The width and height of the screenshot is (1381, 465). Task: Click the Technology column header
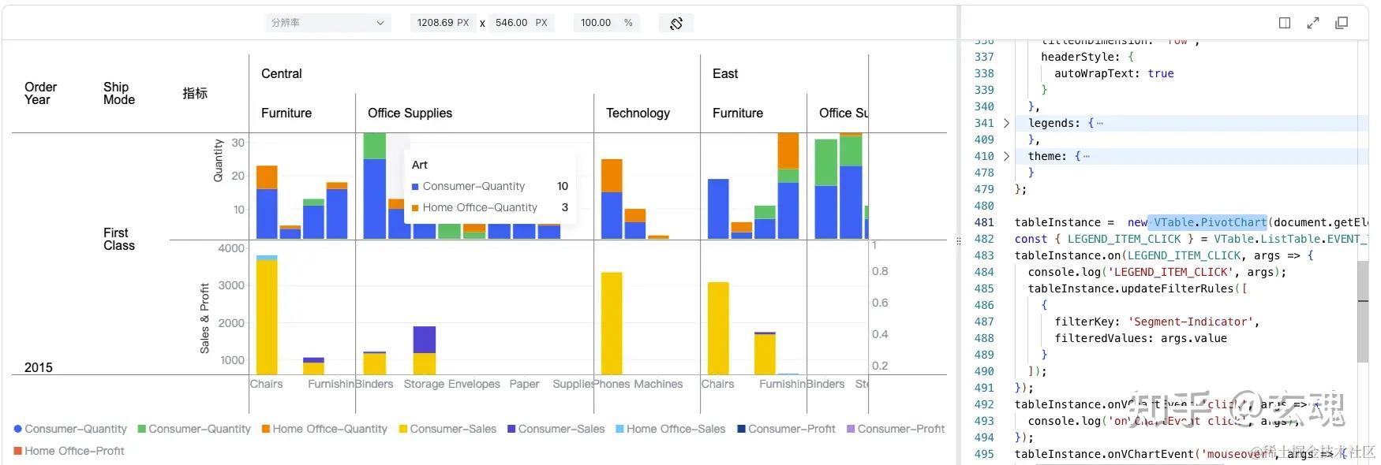point(638,113)
